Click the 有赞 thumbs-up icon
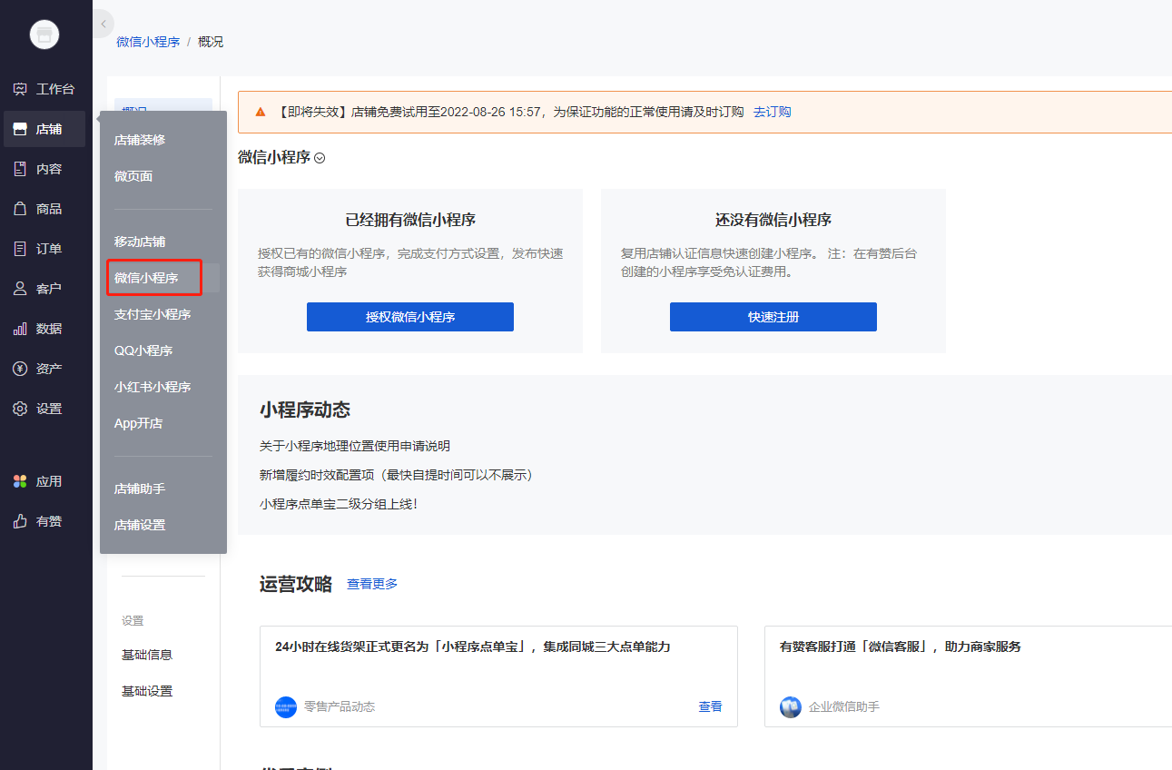The height and width of the screenshot is (770, 1172). point(20,521)
